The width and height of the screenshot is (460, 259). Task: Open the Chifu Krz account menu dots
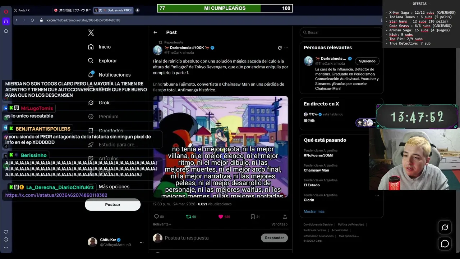pyautogui.click(x=142, y=242)
